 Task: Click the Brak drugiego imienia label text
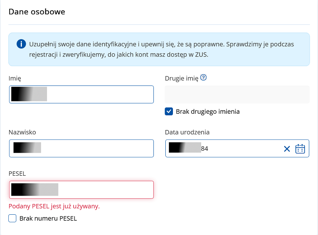(x=207, y=112)
